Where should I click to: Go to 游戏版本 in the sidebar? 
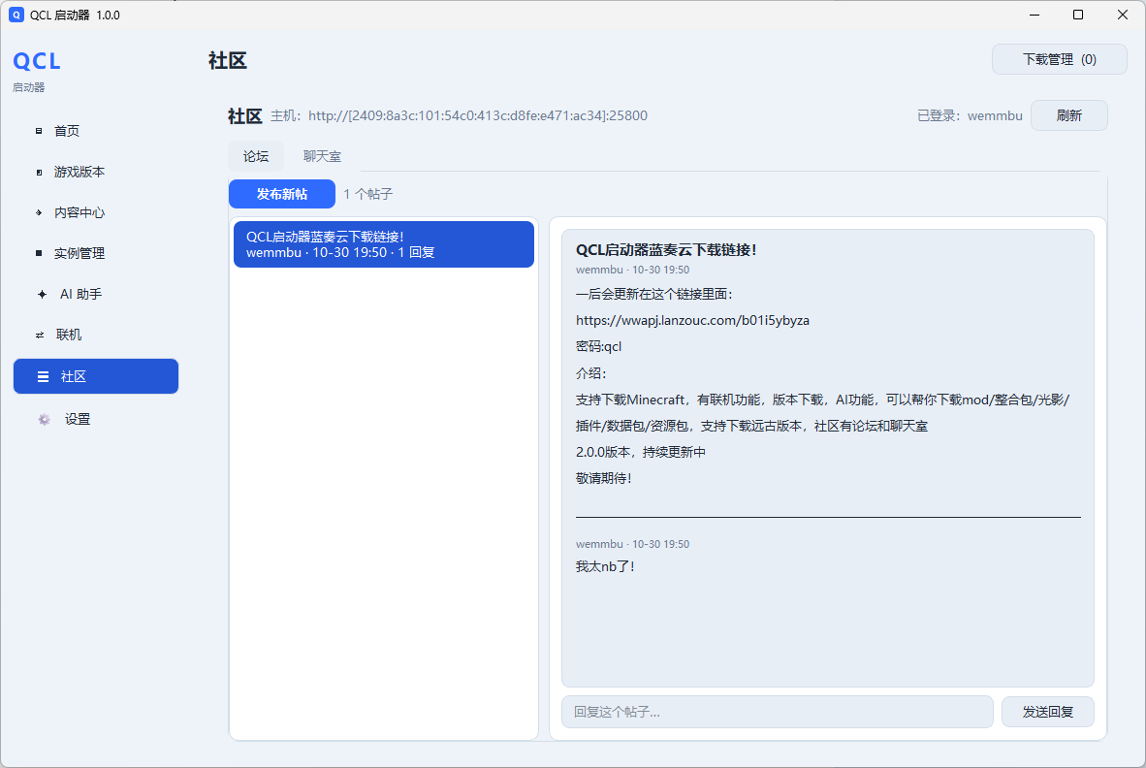click(x=96, y=172)
